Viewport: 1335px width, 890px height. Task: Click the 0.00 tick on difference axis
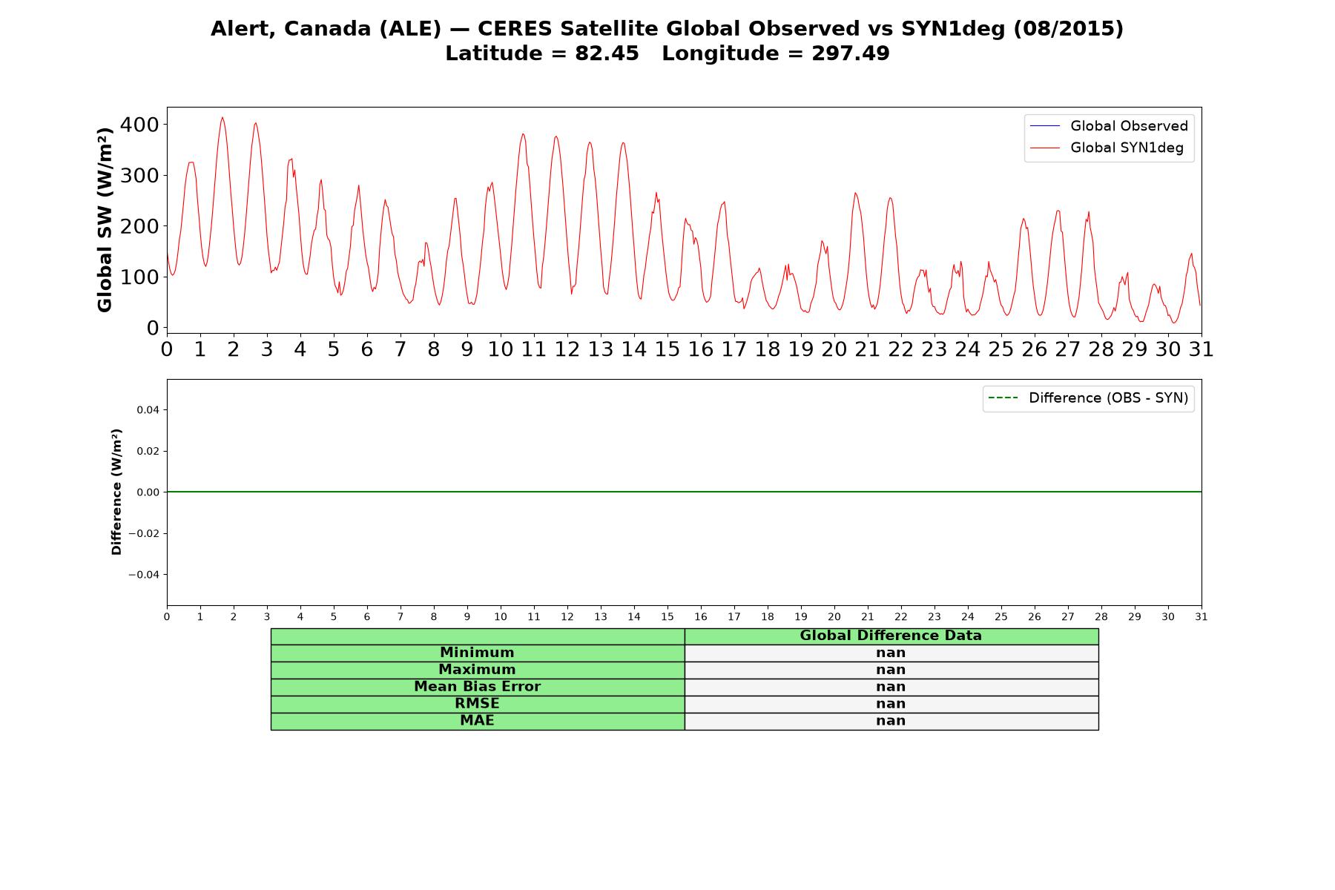pos(147,492)
